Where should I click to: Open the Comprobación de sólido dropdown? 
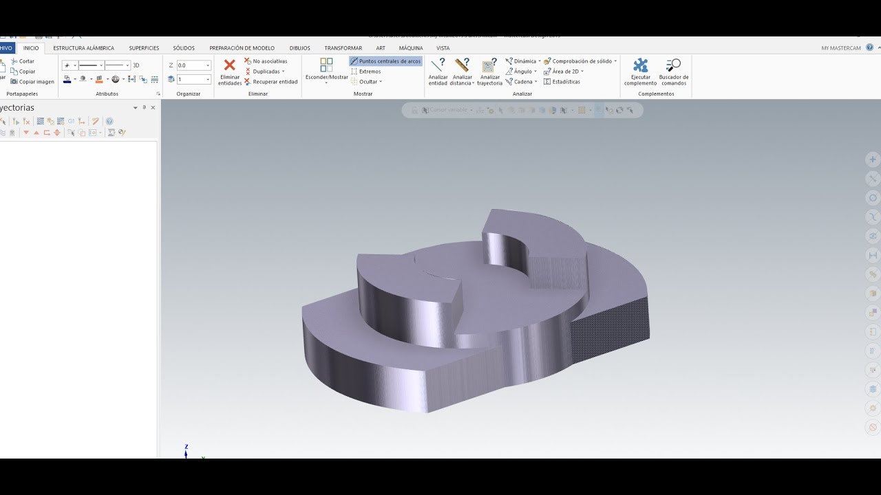click(x=615, y=61)
